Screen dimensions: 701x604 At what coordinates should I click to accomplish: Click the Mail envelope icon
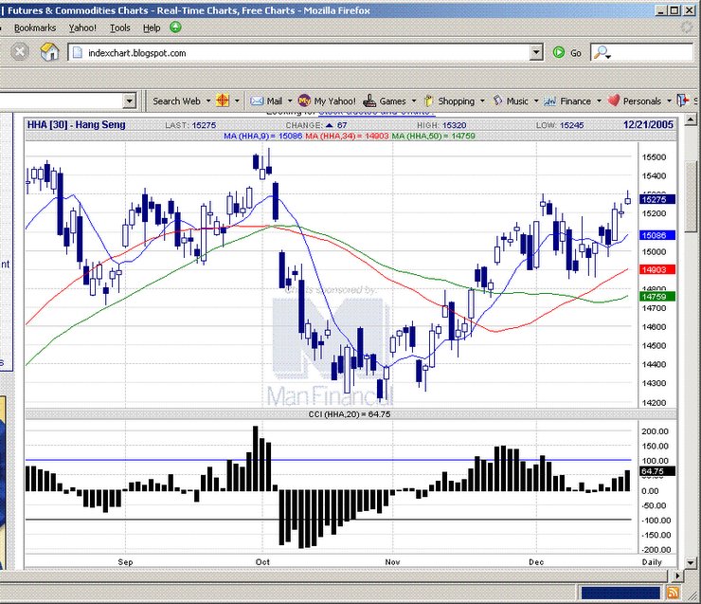[x=257, y=101]
